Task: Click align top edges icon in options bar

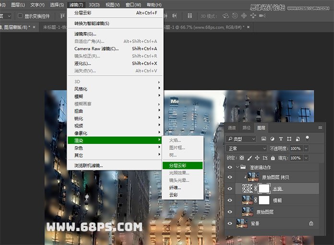Action: (62, 16)
